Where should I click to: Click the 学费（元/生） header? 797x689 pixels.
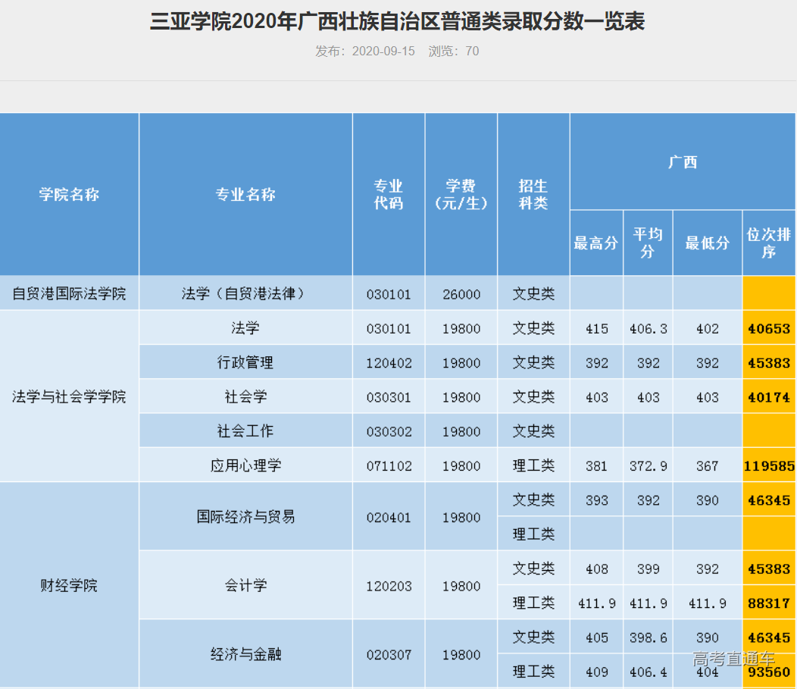pos(461,194)
